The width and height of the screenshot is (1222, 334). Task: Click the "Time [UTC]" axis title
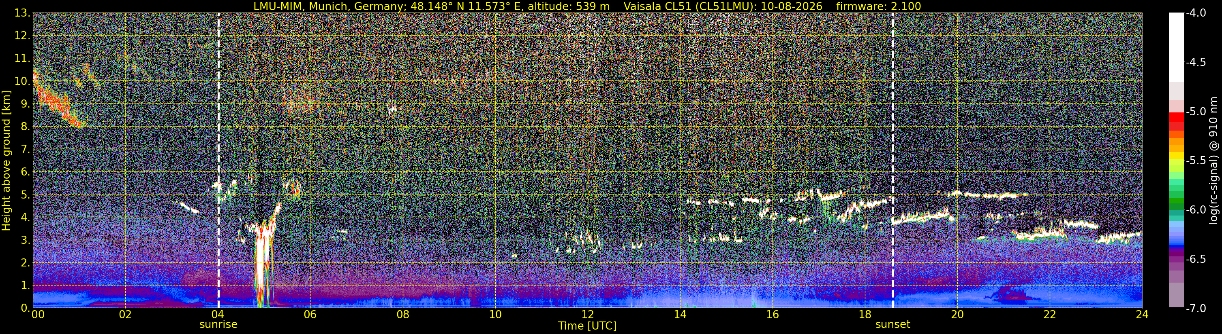(x=587, y=326)
